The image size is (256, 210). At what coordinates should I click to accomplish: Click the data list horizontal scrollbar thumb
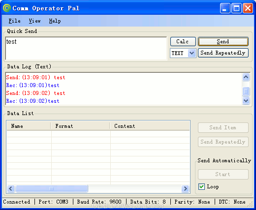pos(52,188)
